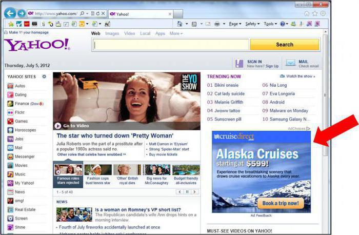Open the Yahoo Sites settings gear
Screen dimensions: 359x235
(x=44, y=76)
